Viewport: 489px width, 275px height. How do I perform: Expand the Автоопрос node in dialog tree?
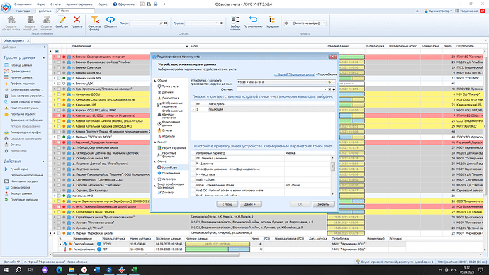tap(155, 179)
